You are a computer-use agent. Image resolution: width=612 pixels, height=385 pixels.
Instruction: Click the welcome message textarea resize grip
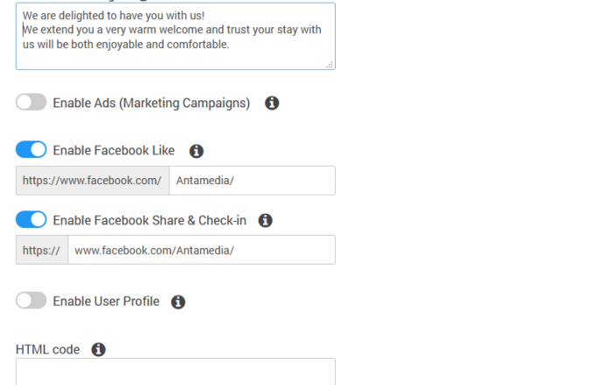(330, 65)
